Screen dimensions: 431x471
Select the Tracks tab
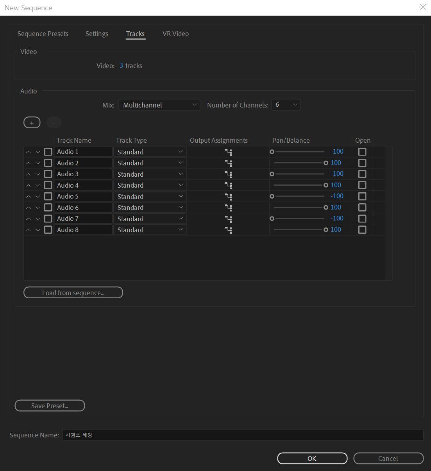pyautogui.click(x=136, y=34)
